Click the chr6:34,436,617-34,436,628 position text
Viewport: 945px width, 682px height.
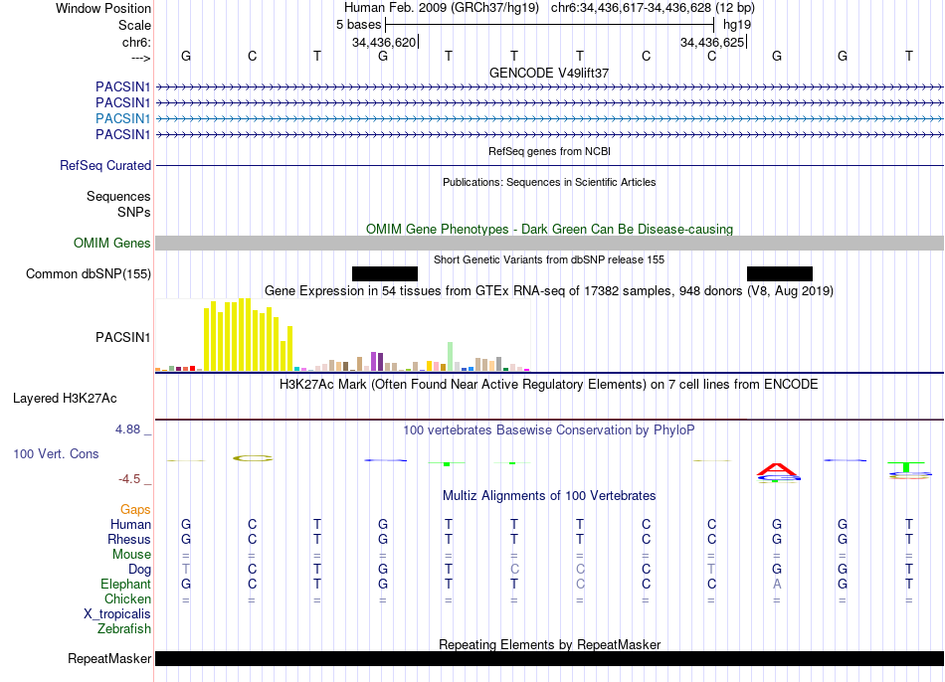pos(653,8)
